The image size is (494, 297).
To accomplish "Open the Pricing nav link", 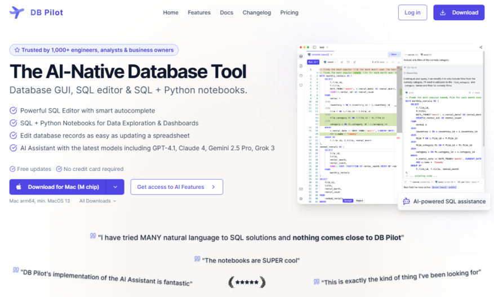I will (x=289, y=12).
